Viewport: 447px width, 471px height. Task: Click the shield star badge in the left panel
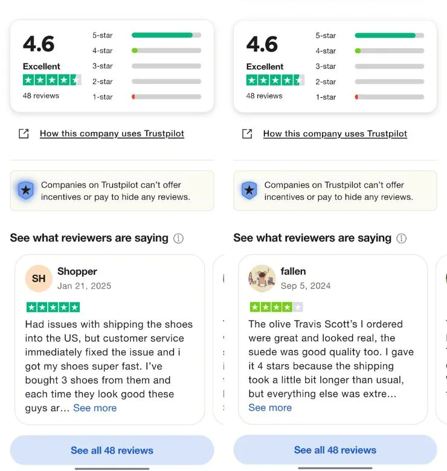coord(26,190)
